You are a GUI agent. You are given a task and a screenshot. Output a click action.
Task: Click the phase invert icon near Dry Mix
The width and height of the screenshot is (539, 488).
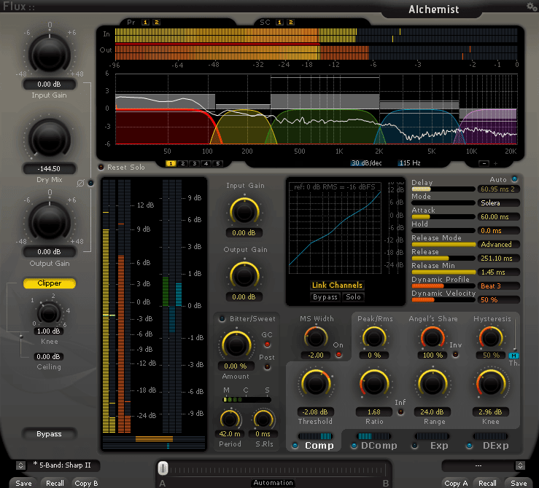point(80,184)
